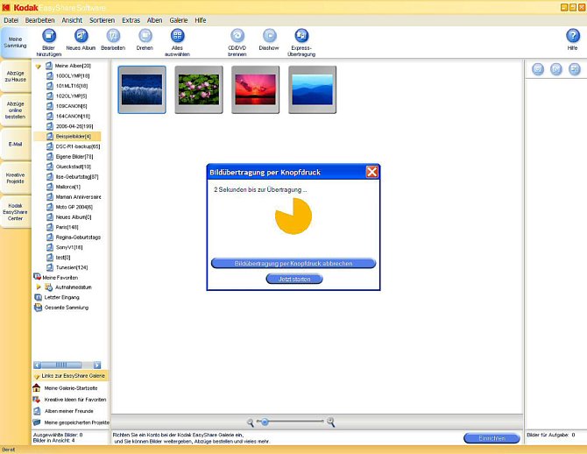Screen dimensions: 587x454
Task: Click the Bilder hinzufügen toolbar icon
Action: pyautogui.click(x=49, y=36)
